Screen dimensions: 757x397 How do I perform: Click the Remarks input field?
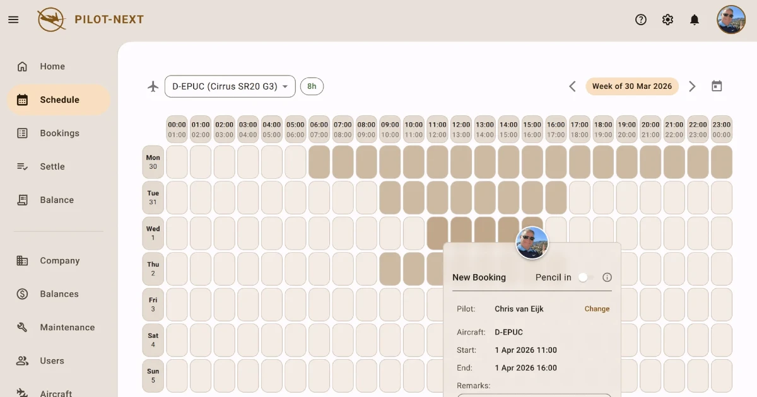534,395
